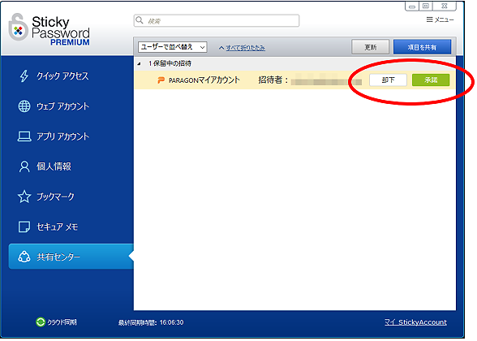Viewport: 477px width, 341px height.
Task: Open the クイック アクセス section
Action: (62, 76)
